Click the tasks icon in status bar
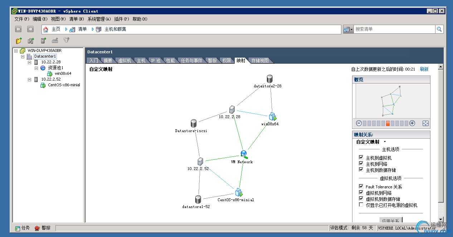 coord(18,228)
